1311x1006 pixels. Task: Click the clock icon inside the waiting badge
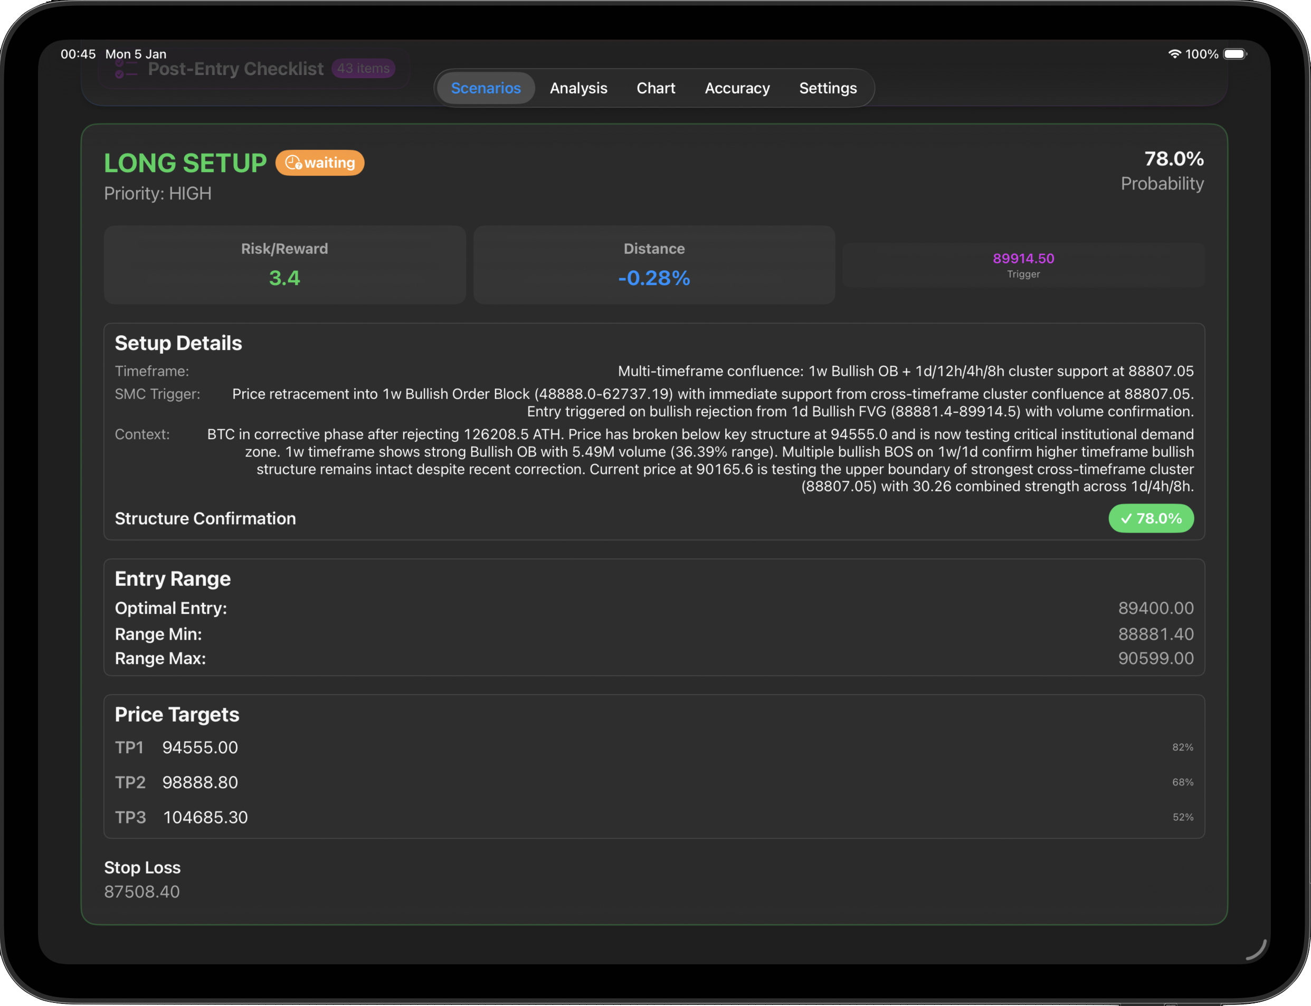tap(294, 162)
